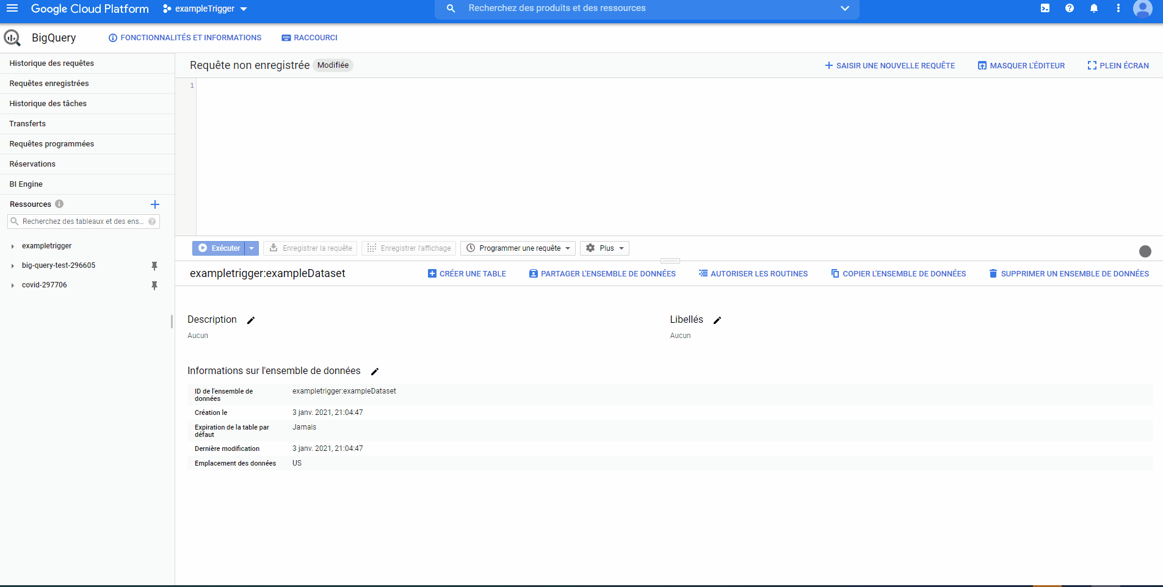Open the exampleTrigger project selector
The width and height of the screenshot is (1163, 587).
[205, 9]
